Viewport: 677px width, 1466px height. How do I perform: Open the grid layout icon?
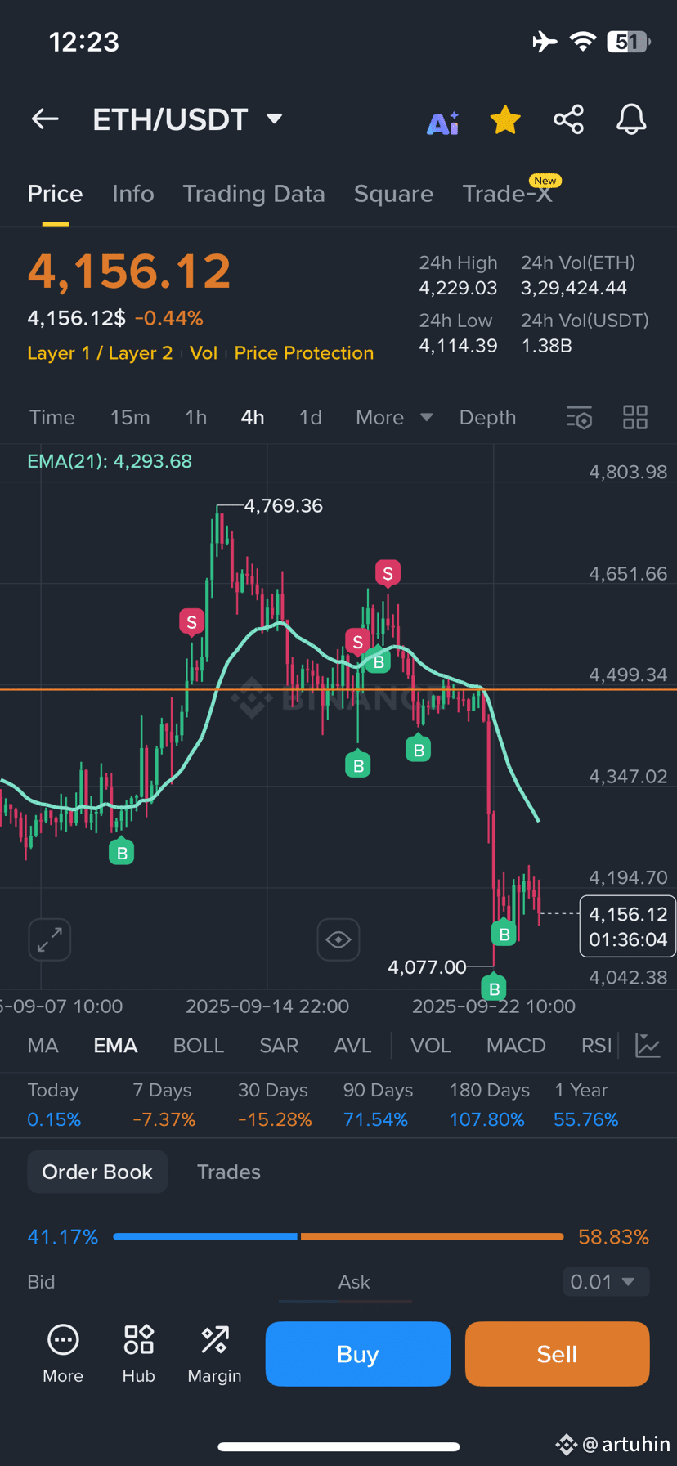pyautogui.click(x=635, y=418)
